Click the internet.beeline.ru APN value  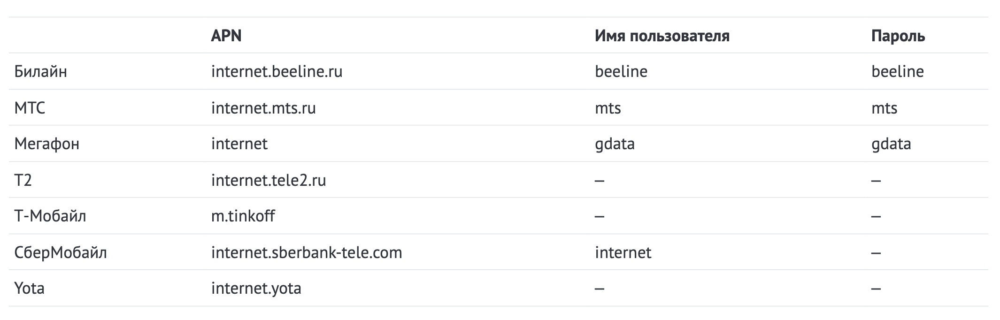[277, 72]
